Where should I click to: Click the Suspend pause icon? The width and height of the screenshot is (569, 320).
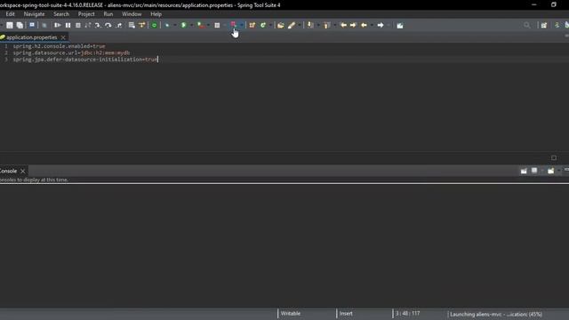pos(68,25)
